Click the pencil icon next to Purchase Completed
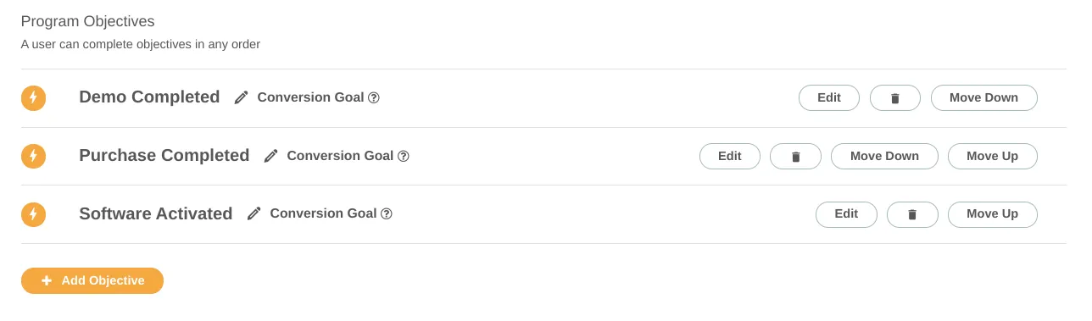This screenshot has width=1092, height=321. click(x=271, y=156)
